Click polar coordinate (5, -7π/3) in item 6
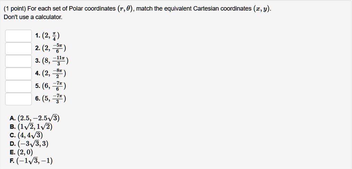Screen dimensions: 352x169 (x=54, y=99)
